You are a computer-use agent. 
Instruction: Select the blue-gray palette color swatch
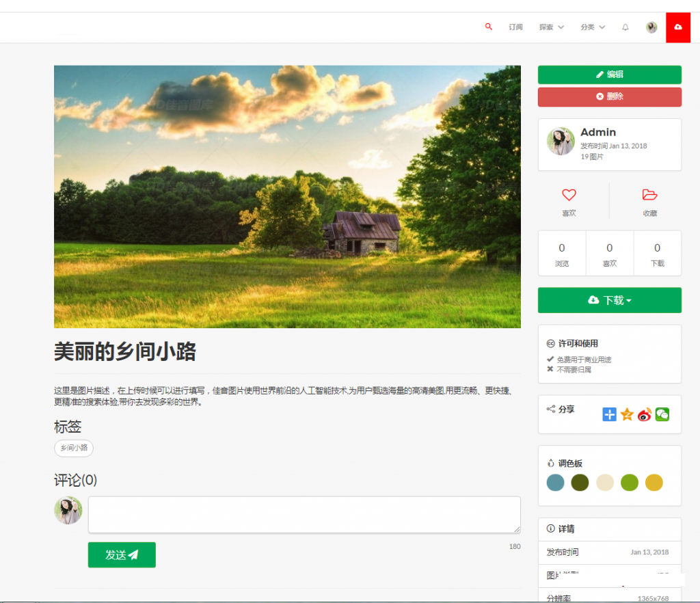(556, 483)
